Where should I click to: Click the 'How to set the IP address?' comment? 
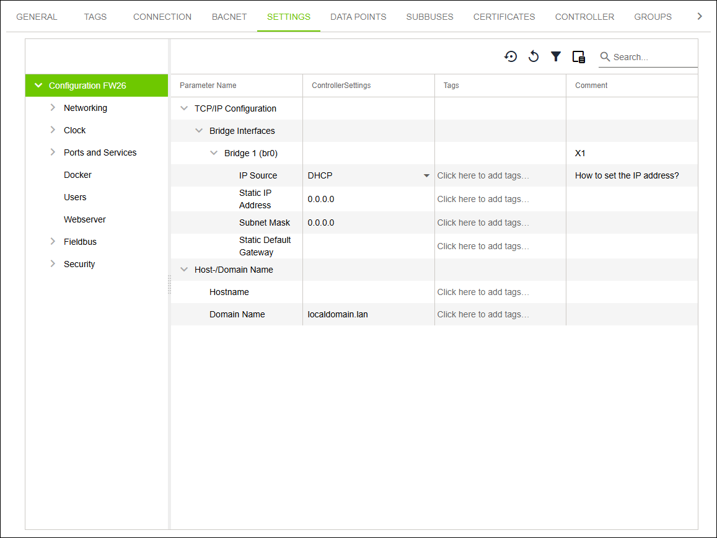click(627, 175)
